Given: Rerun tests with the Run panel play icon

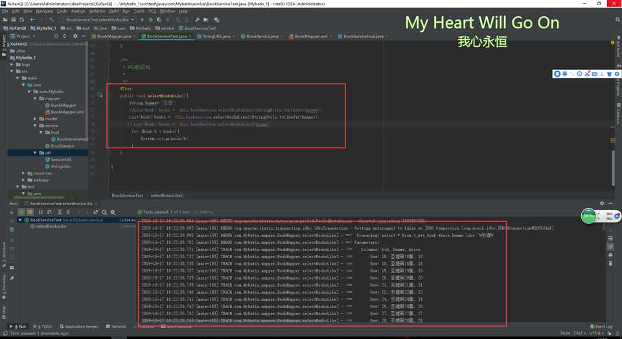Looking at the screenshot, I should click(12, 212).
